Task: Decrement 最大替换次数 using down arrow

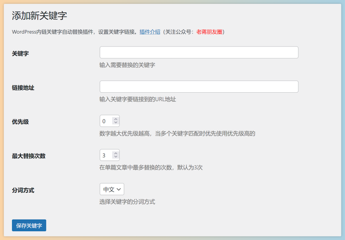Action: point(116,157)
